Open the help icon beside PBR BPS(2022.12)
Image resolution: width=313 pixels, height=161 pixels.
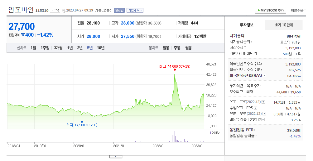click(264, 114)
